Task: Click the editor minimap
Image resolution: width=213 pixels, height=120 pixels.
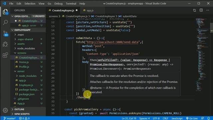Action: pyautogui.click(x=203, y=54)
